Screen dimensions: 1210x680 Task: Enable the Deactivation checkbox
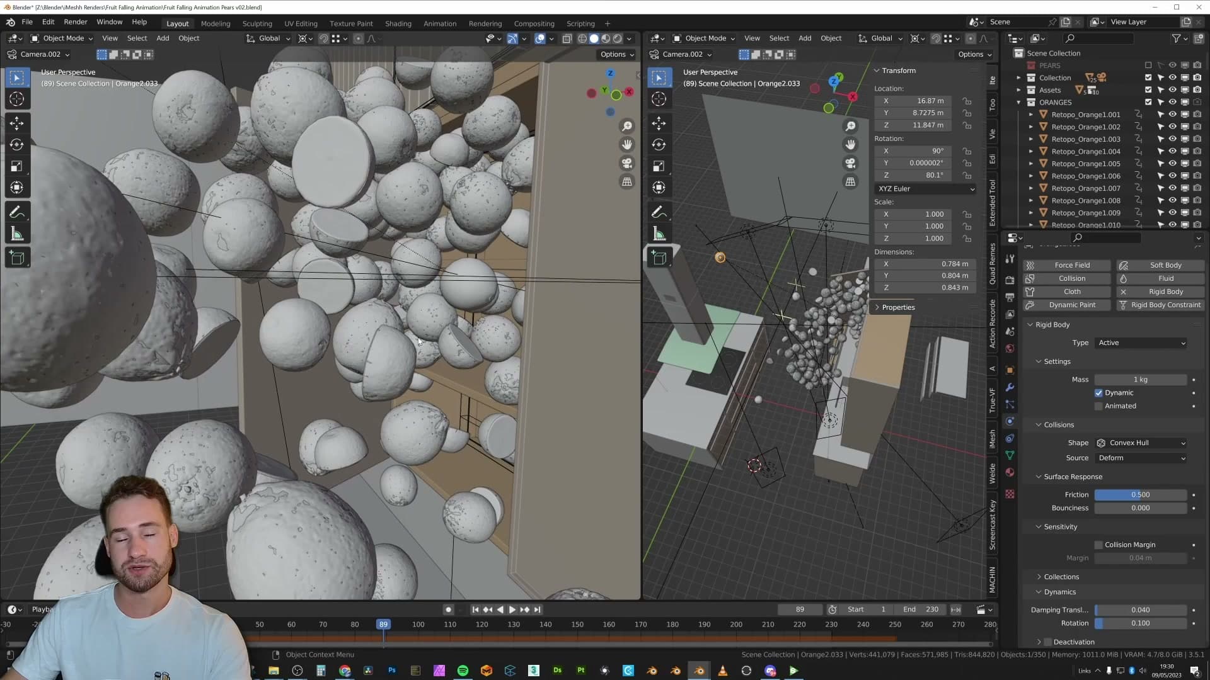(x=1048, y=642)
